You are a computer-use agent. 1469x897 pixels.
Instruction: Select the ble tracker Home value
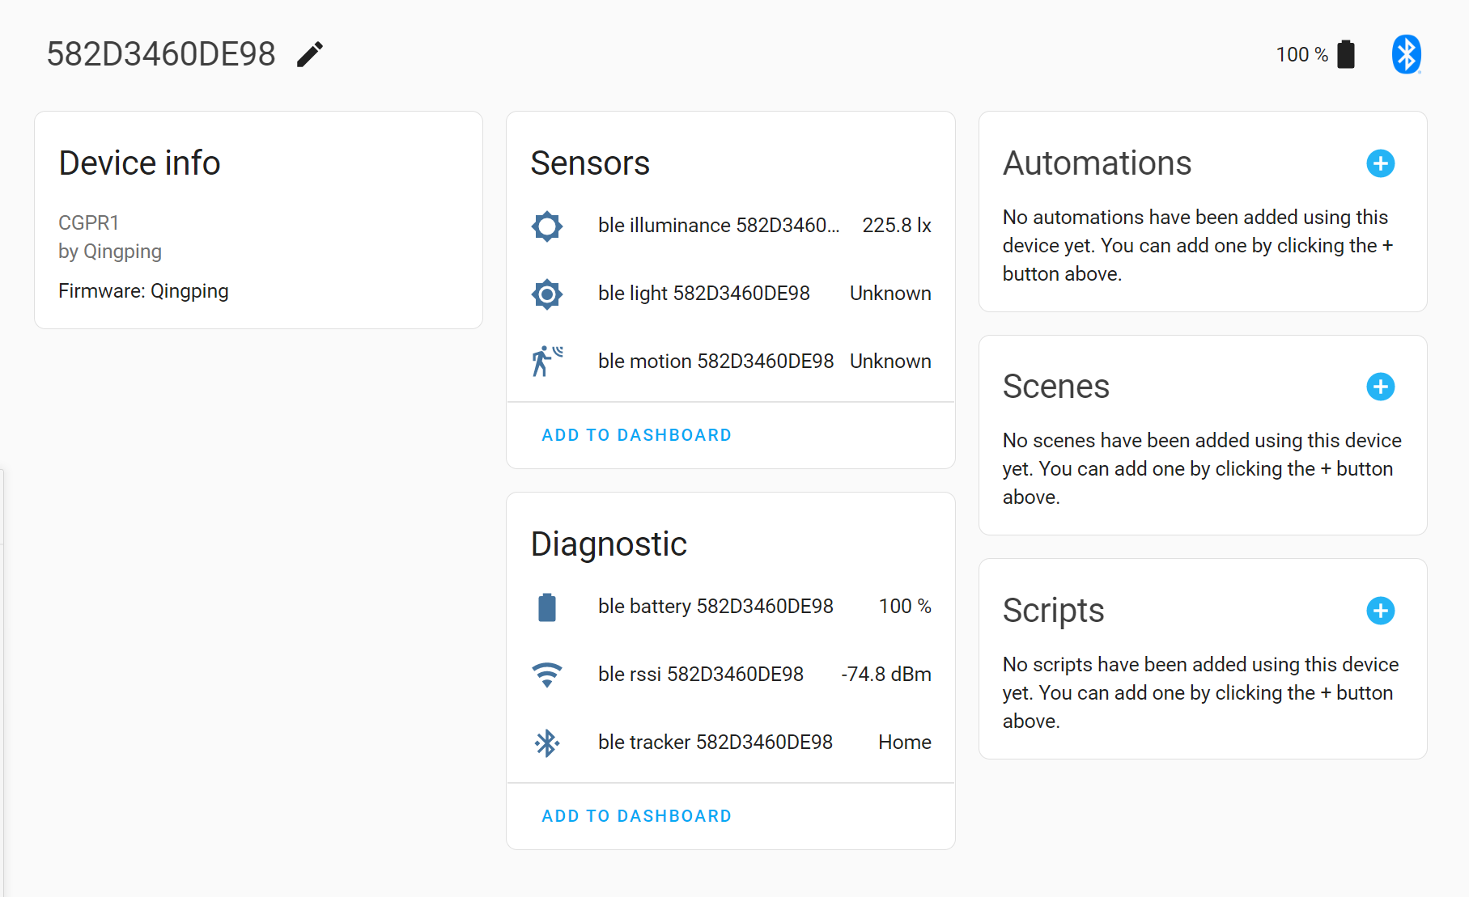904,742
